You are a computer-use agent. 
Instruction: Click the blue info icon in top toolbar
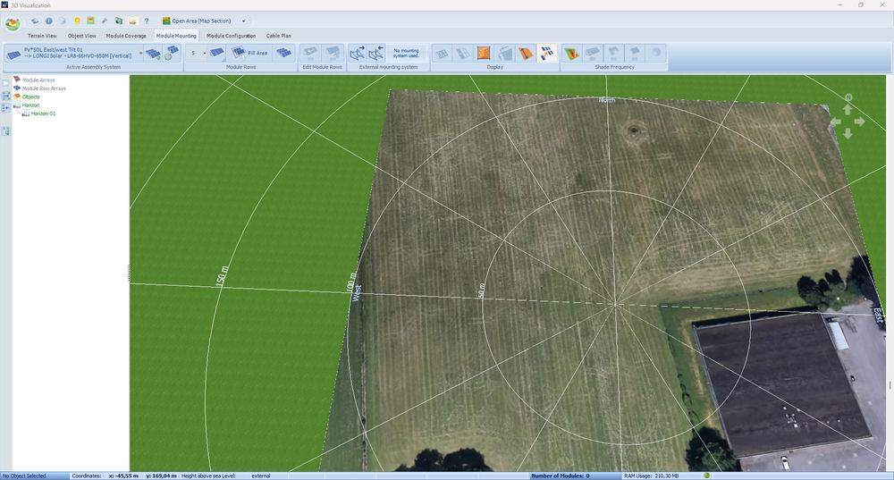click(x=48, y=20)
